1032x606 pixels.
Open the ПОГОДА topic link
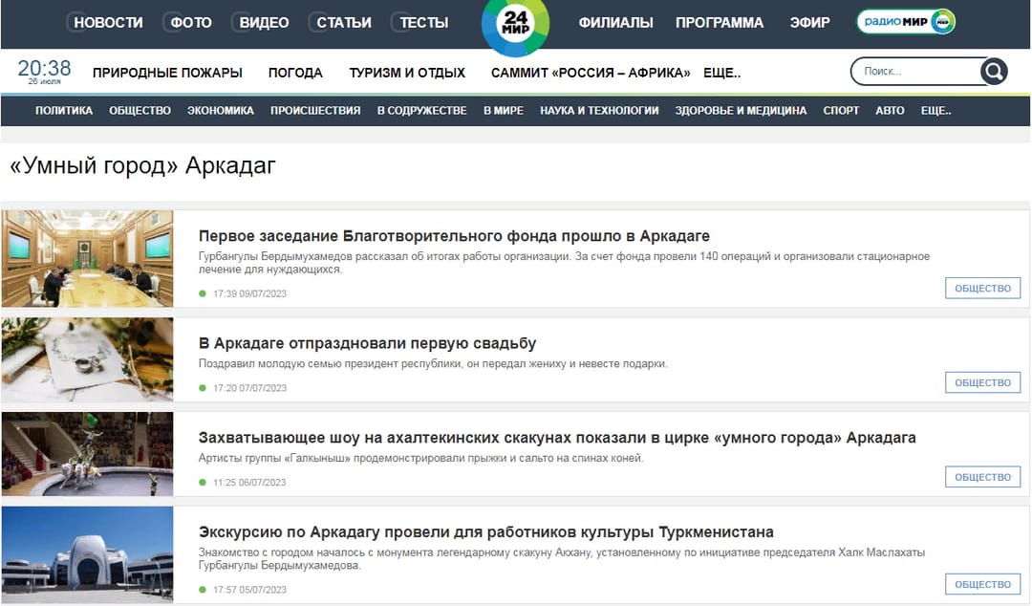(x=296, y=72)
